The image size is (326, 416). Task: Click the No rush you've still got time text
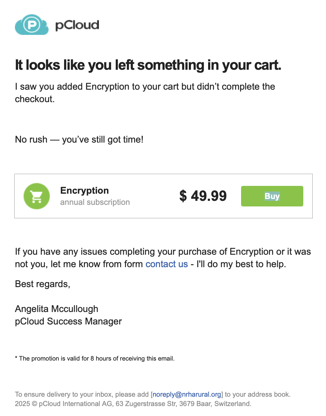tap(79, 139)
